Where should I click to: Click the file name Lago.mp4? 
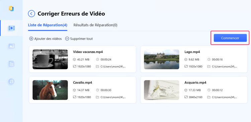[192, 52]
